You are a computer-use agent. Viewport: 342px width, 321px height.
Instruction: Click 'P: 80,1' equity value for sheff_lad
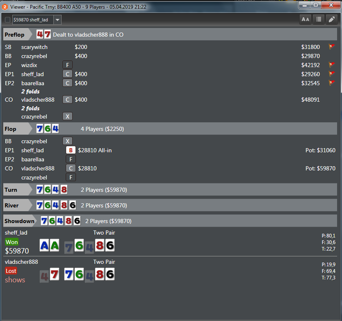tap(328, 236)
